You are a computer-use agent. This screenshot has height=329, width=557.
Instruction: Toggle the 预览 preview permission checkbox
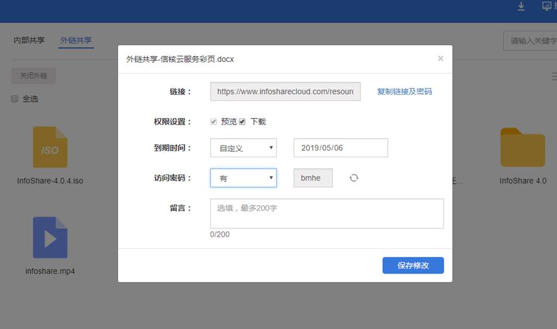214,122
